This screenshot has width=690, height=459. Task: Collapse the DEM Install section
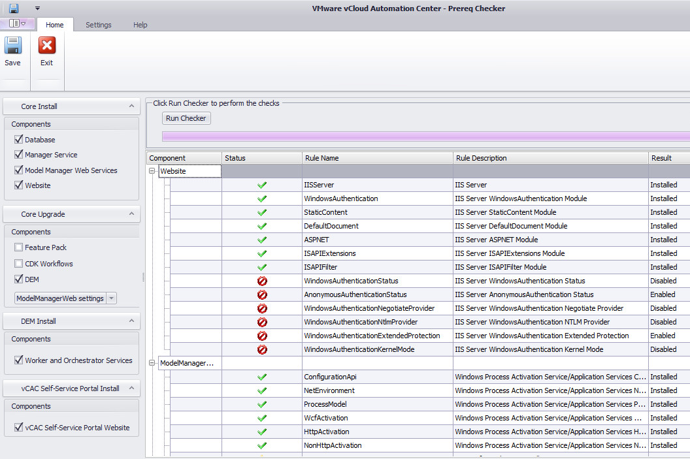coord(131,321)
